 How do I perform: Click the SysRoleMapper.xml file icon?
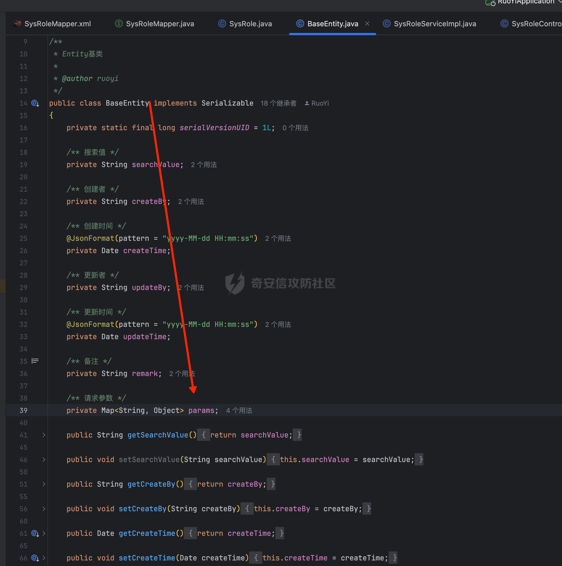coord(17,24)
